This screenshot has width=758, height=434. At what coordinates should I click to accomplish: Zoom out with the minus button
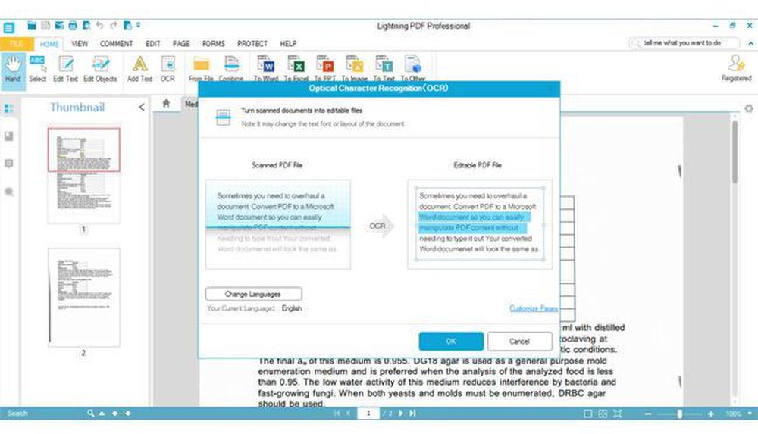click(648, 414)
